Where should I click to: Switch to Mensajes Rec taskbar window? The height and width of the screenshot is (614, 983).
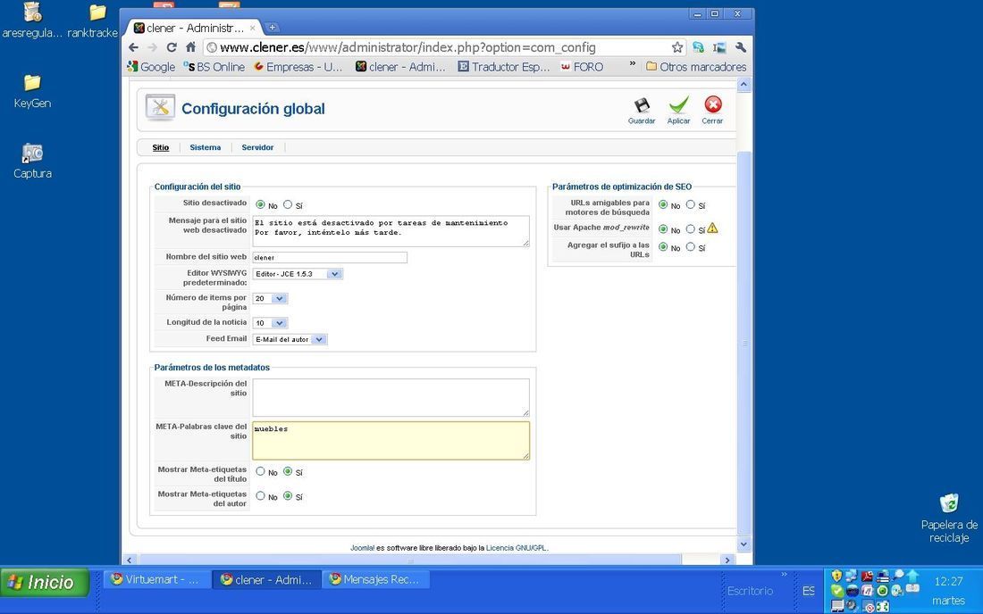(375, 579)
